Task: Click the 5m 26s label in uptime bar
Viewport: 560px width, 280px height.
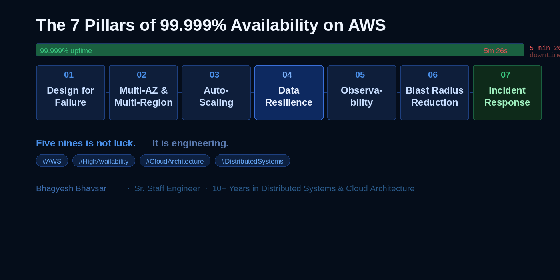Action: pos(496,51)
